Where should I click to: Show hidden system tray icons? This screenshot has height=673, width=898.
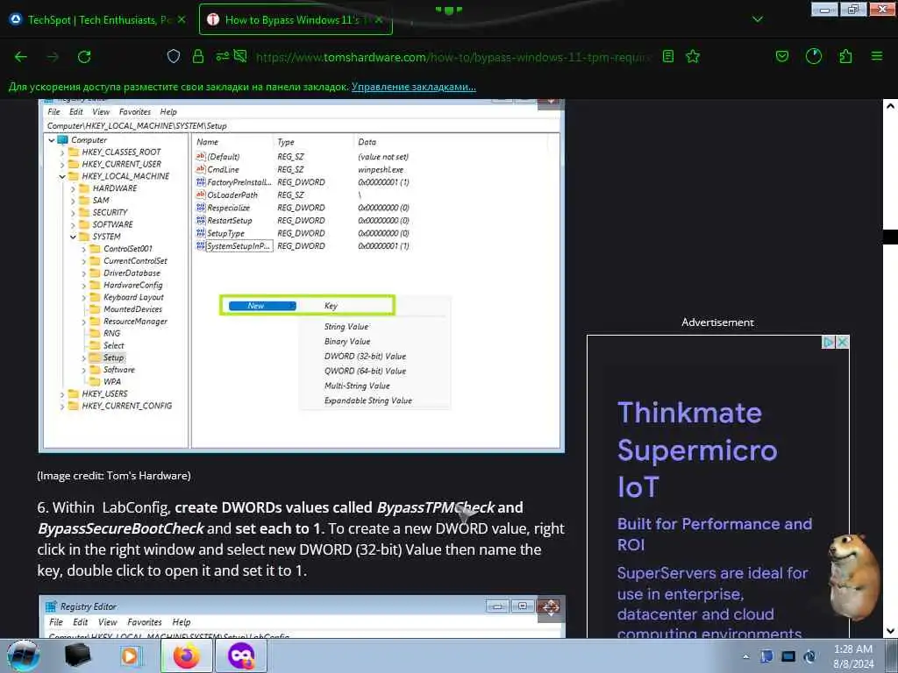[x=745, y=657]
